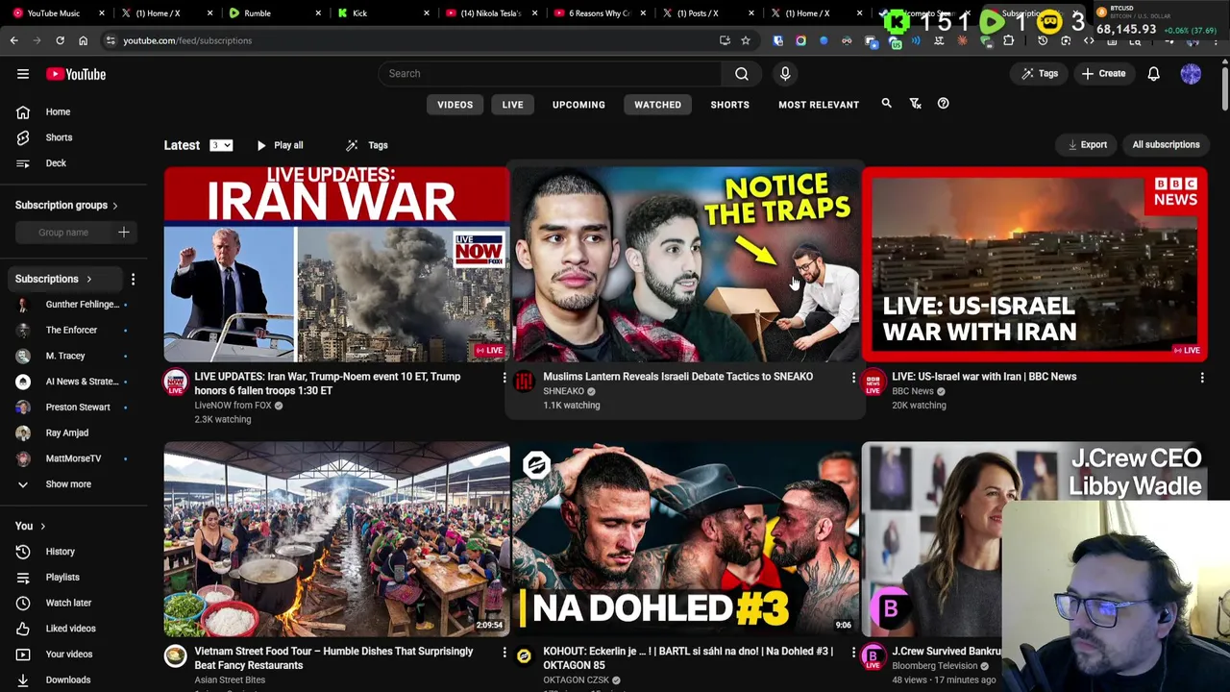The height and width of the screenshot is (692, 1230).
Task: Go back in browser history
Action: click(x=13, y=40)
